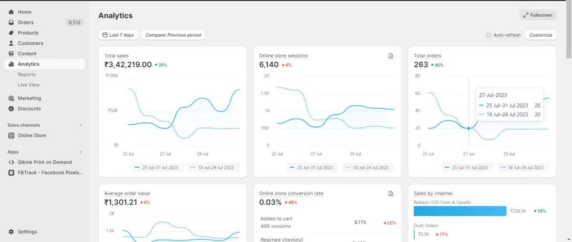Click 25 Jul–31 Jul 2023 legend on sessions chart

pyautogui.click(x=312, y=168)
